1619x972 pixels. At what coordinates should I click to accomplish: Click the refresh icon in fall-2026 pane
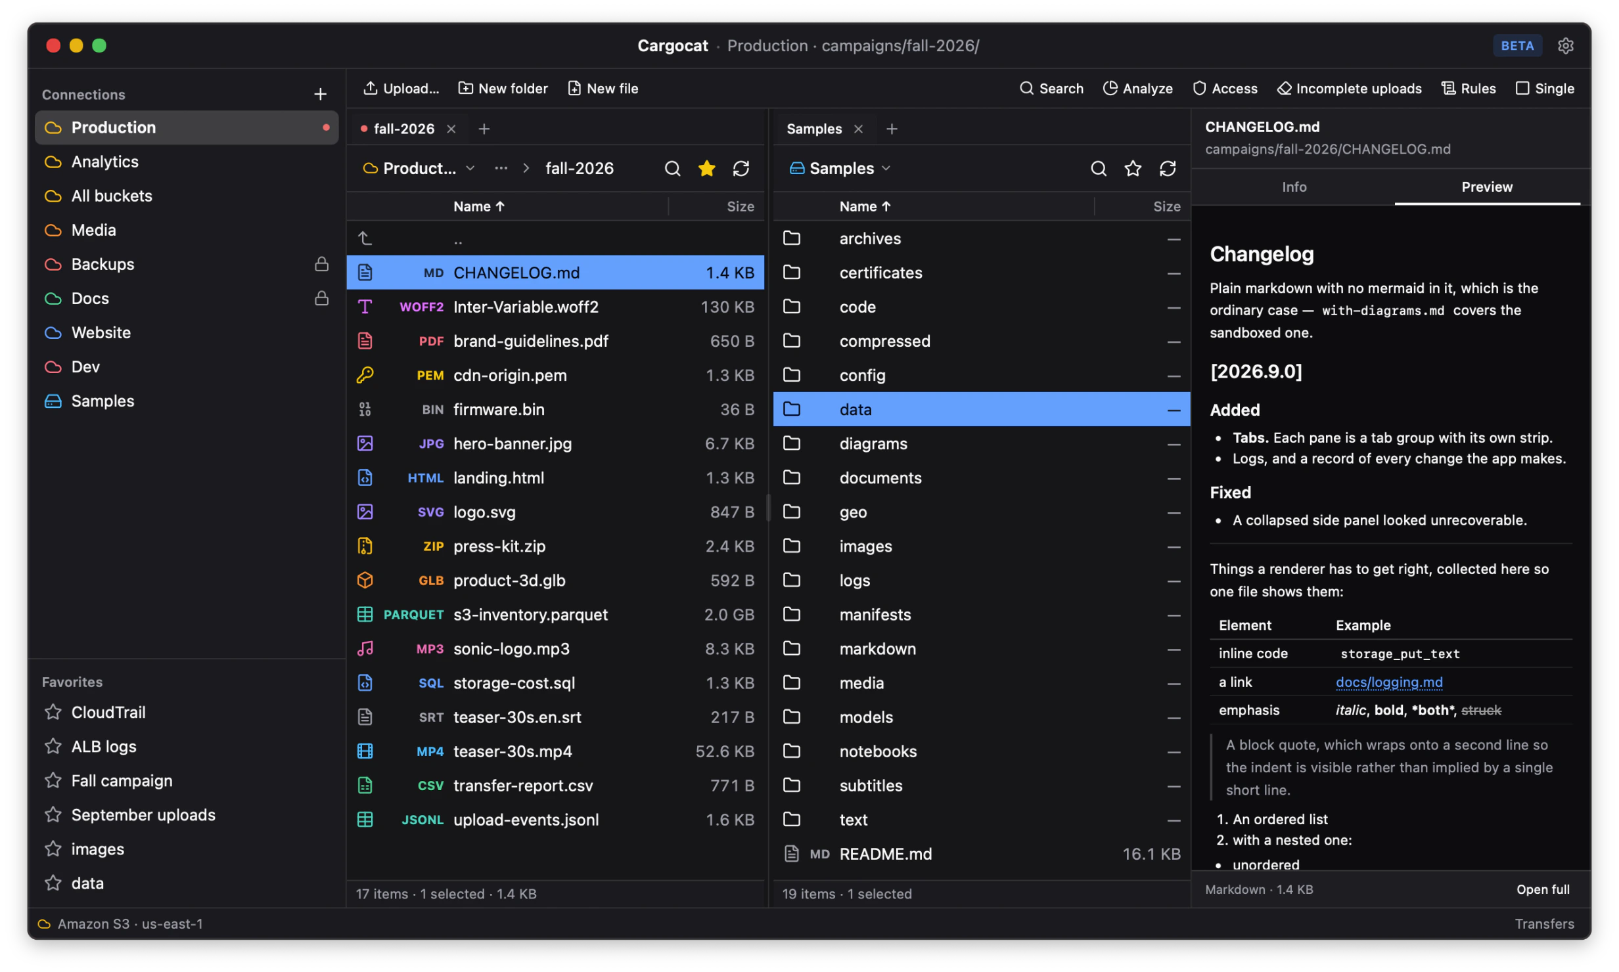[741, 169]
